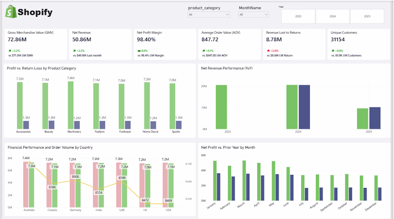Screen dimensions: 394x219
Task: Select the Australia pink bar
Action: (26, 185)
